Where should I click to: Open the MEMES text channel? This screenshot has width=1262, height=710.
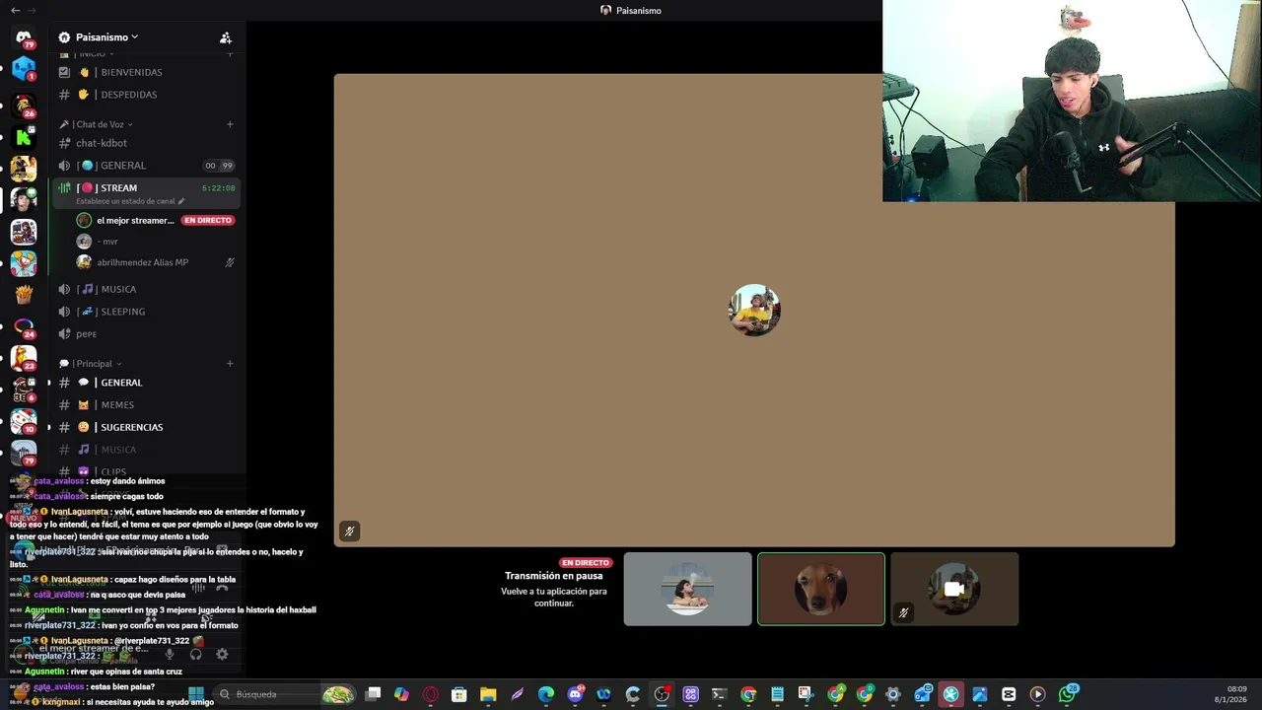pos(145,405)
